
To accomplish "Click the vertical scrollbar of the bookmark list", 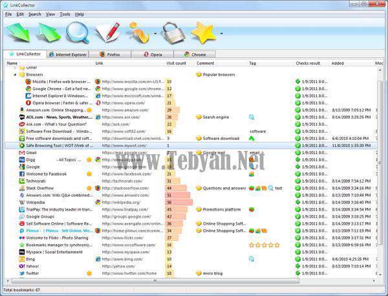I will 380,161.
